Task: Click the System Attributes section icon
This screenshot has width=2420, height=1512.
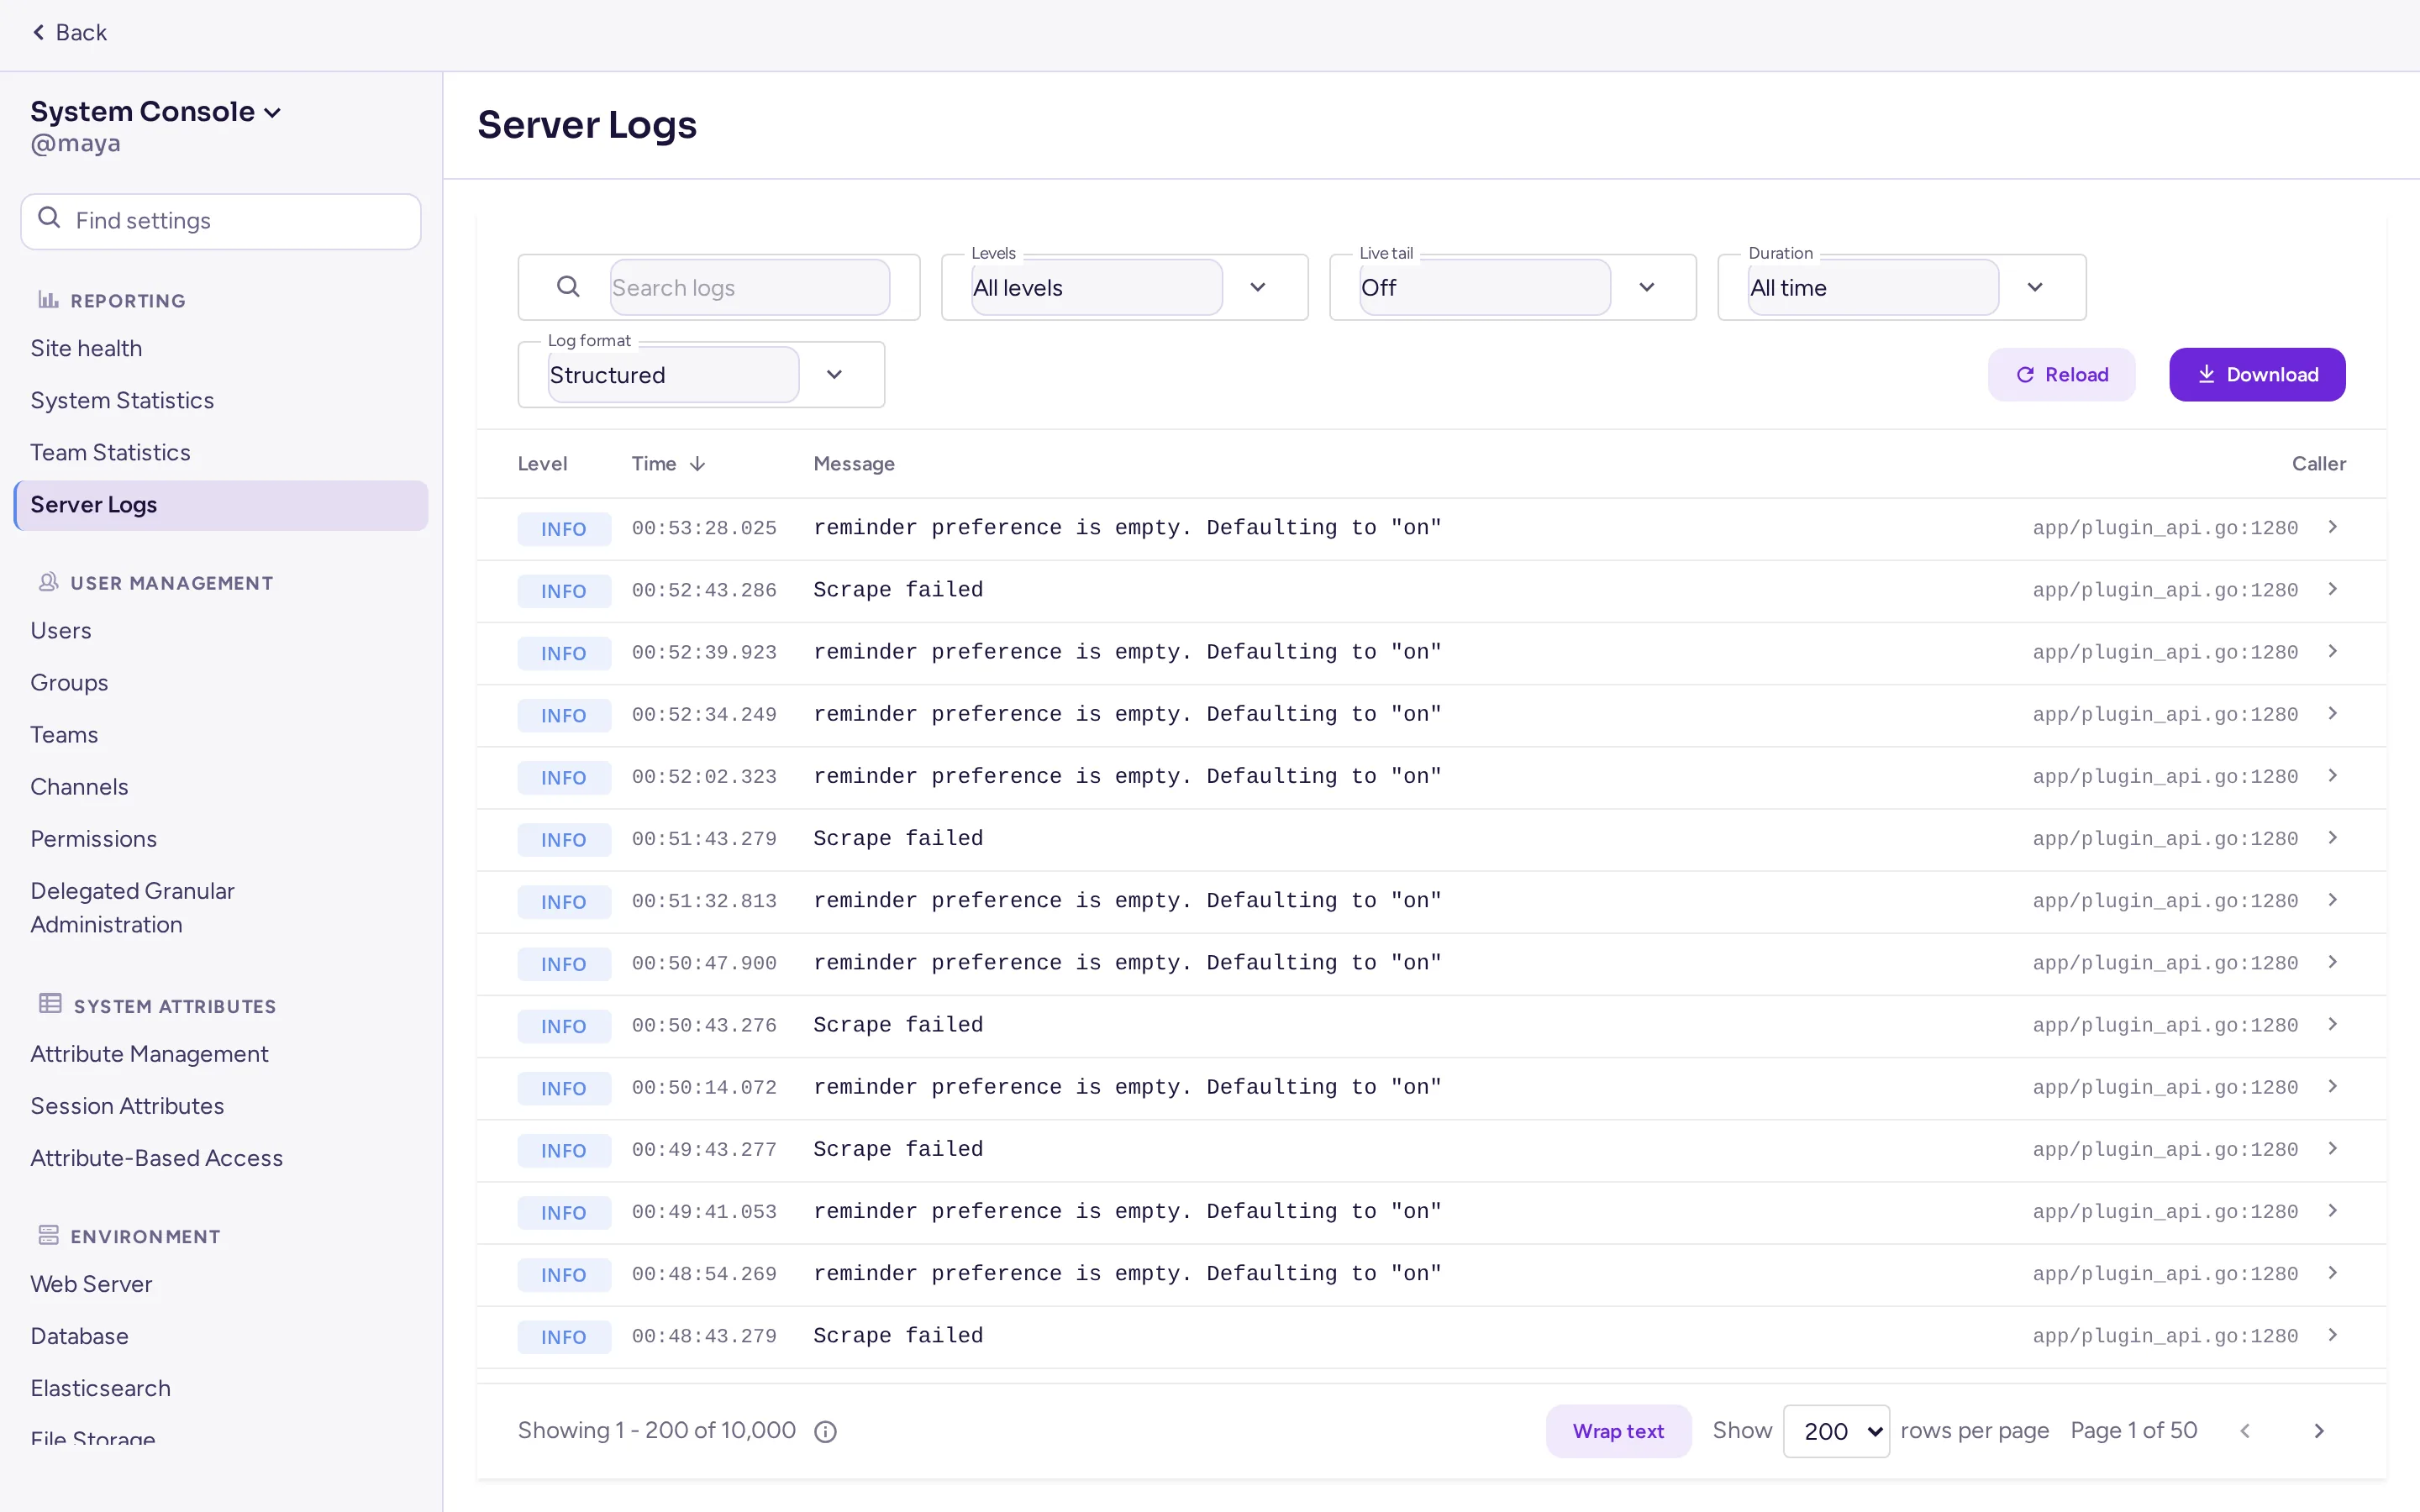Action: tap(50, 1004)
